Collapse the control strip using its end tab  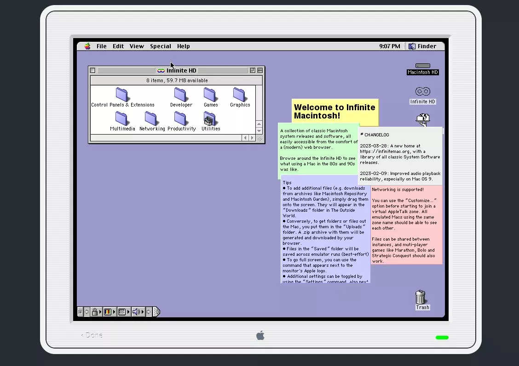point(157,312)
